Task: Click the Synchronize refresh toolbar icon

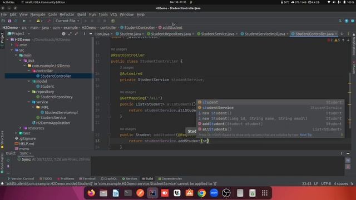Action: click(16, 21)
